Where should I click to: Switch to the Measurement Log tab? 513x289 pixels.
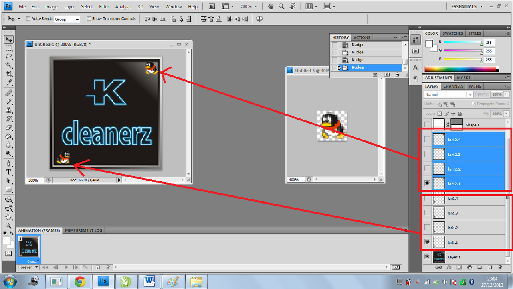click(84, 230)
